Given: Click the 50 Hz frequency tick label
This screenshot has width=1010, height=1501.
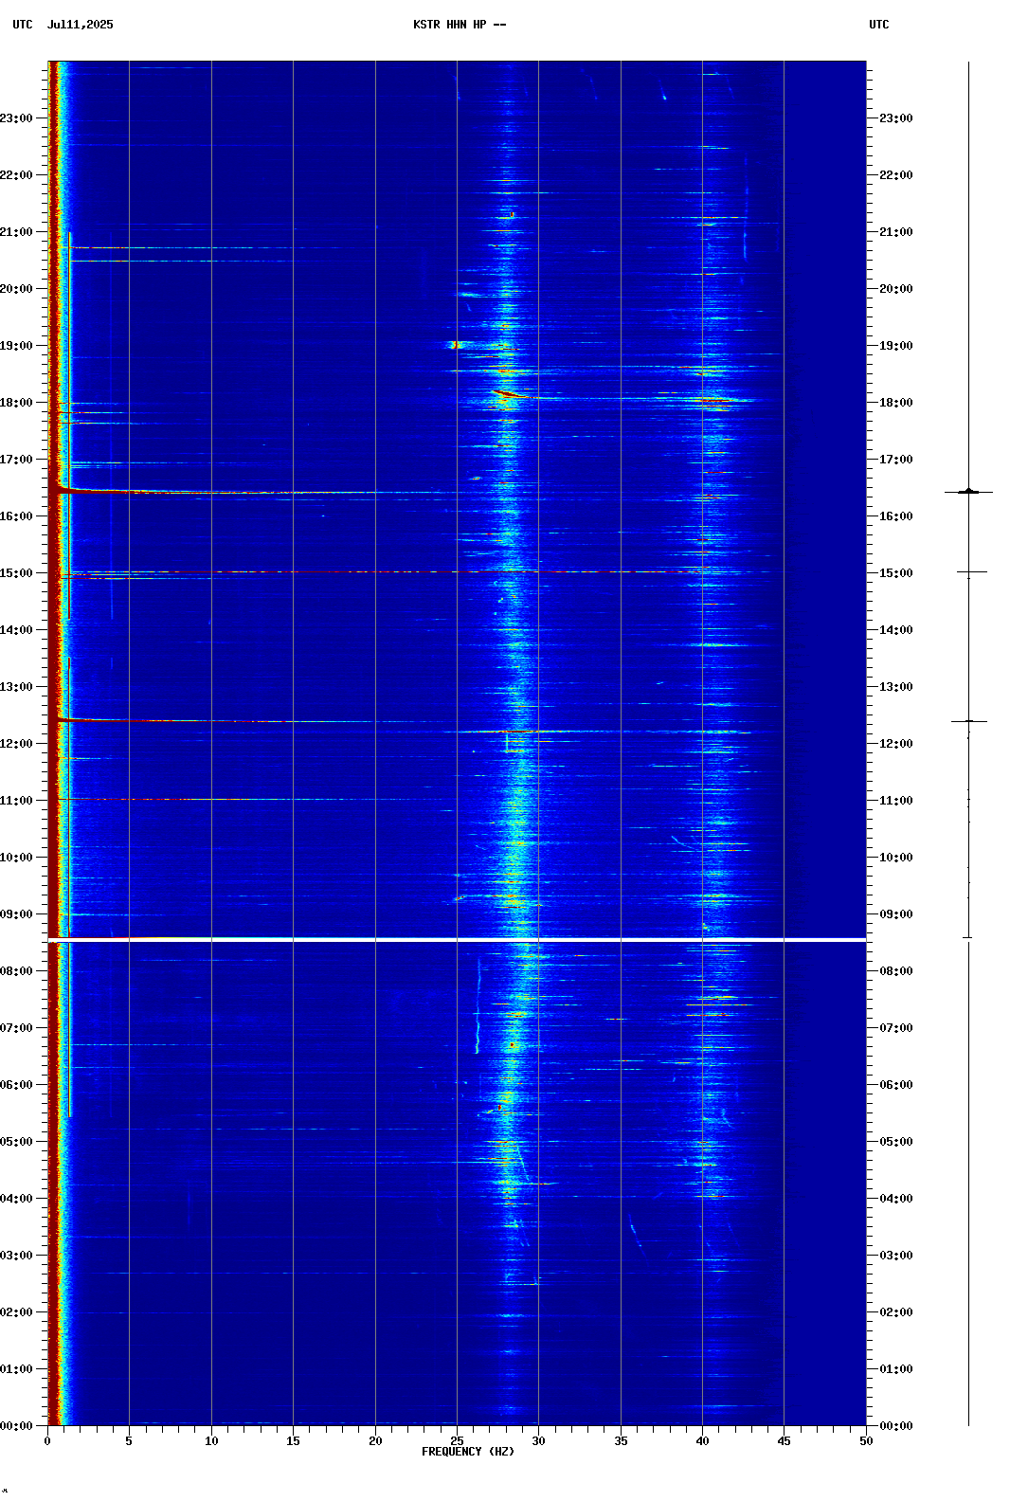Looking at the screenshot, I should [866, 1441].
